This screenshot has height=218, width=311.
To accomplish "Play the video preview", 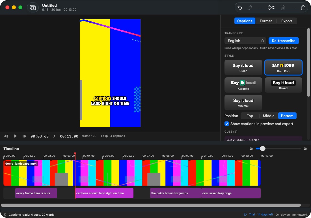I will [x=15, y=136].
